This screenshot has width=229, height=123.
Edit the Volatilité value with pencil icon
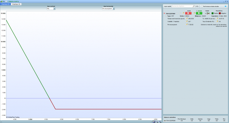tap(187, 22)
